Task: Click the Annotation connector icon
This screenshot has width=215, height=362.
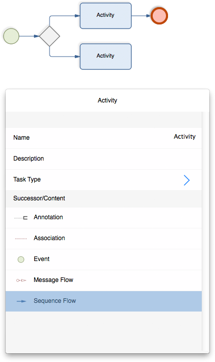Action: (21, 218)
